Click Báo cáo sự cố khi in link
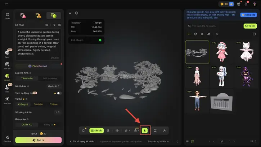 coord(158,141)
